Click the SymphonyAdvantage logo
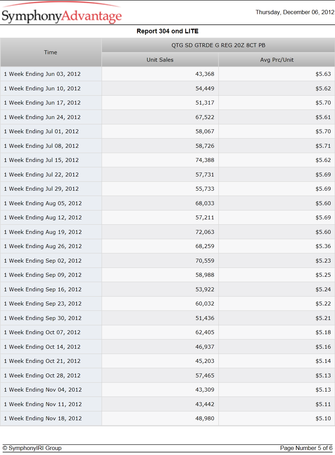The height and width of the screenshot is (455, 335). pos(61,13)
